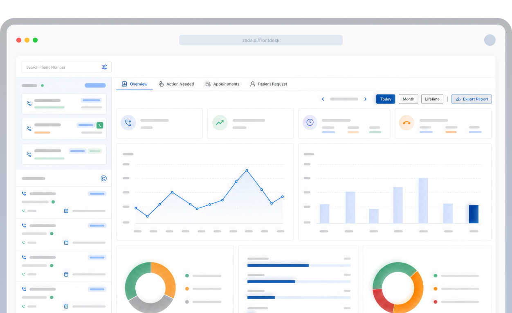Click the shortest dark blue progress bar
The image size is (512, 313).
261,297
